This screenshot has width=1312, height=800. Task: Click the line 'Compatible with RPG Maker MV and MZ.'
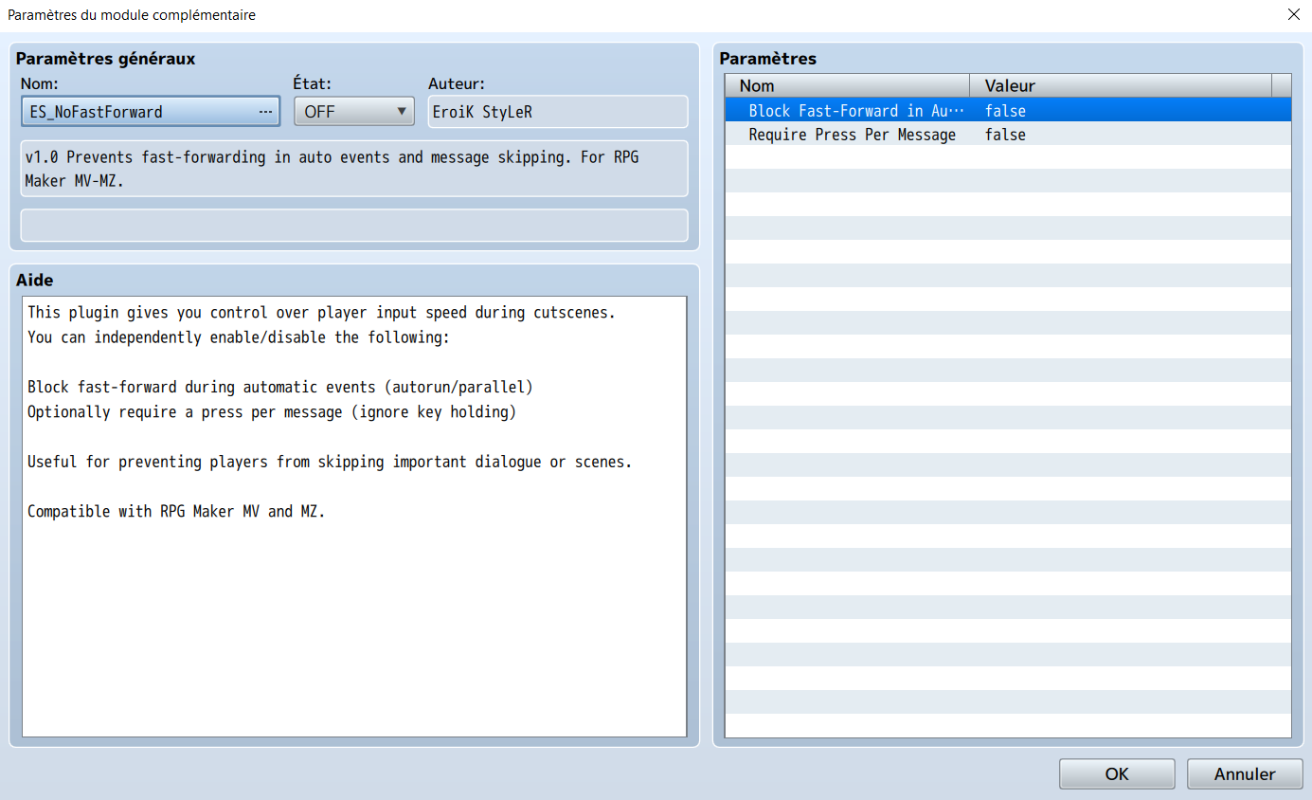176,511
